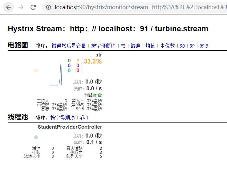Click the 队列大小 value 5

coord(101,156)
